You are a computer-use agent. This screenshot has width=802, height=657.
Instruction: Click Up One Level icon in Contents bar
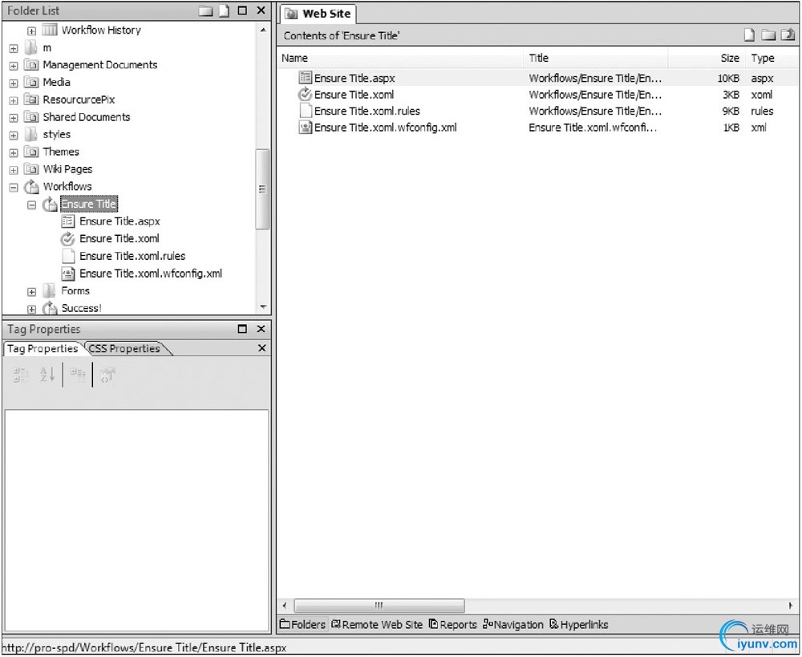[788, 34]
